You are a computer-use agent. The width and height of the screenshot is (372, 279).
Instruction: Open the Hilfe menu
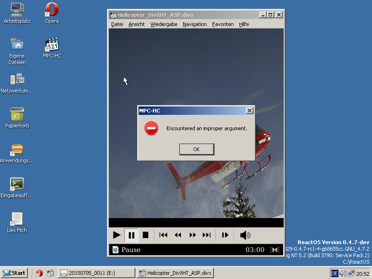click(244, 24)
